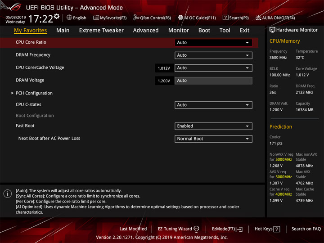Select the DRAM Voltage row label
Image resolution: width=324 pixels, height=243 pixels.
(x=30, y=80)
